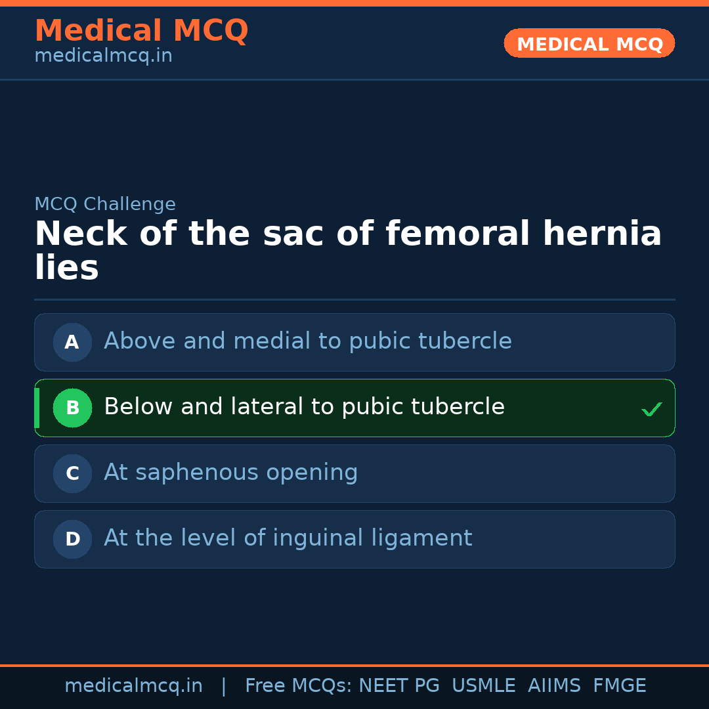Click the green checkmark on option B

tap(651, 410)
